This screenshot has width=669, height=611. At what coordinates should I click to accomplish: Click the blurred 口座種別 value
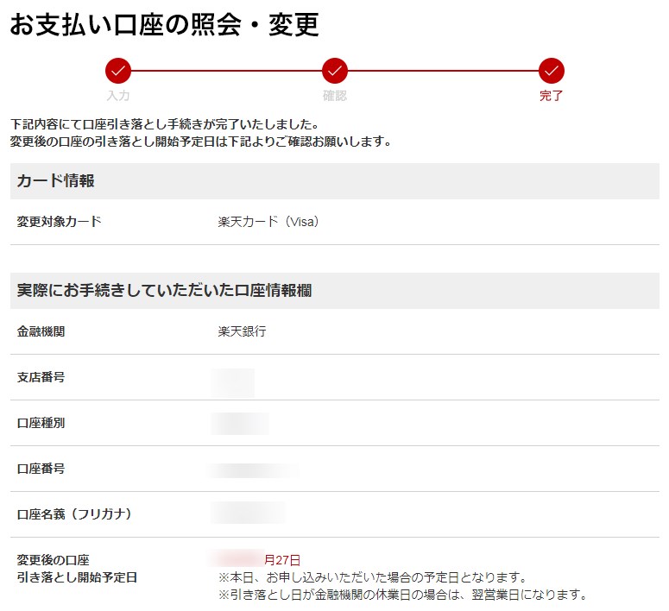tap(240, 423)
